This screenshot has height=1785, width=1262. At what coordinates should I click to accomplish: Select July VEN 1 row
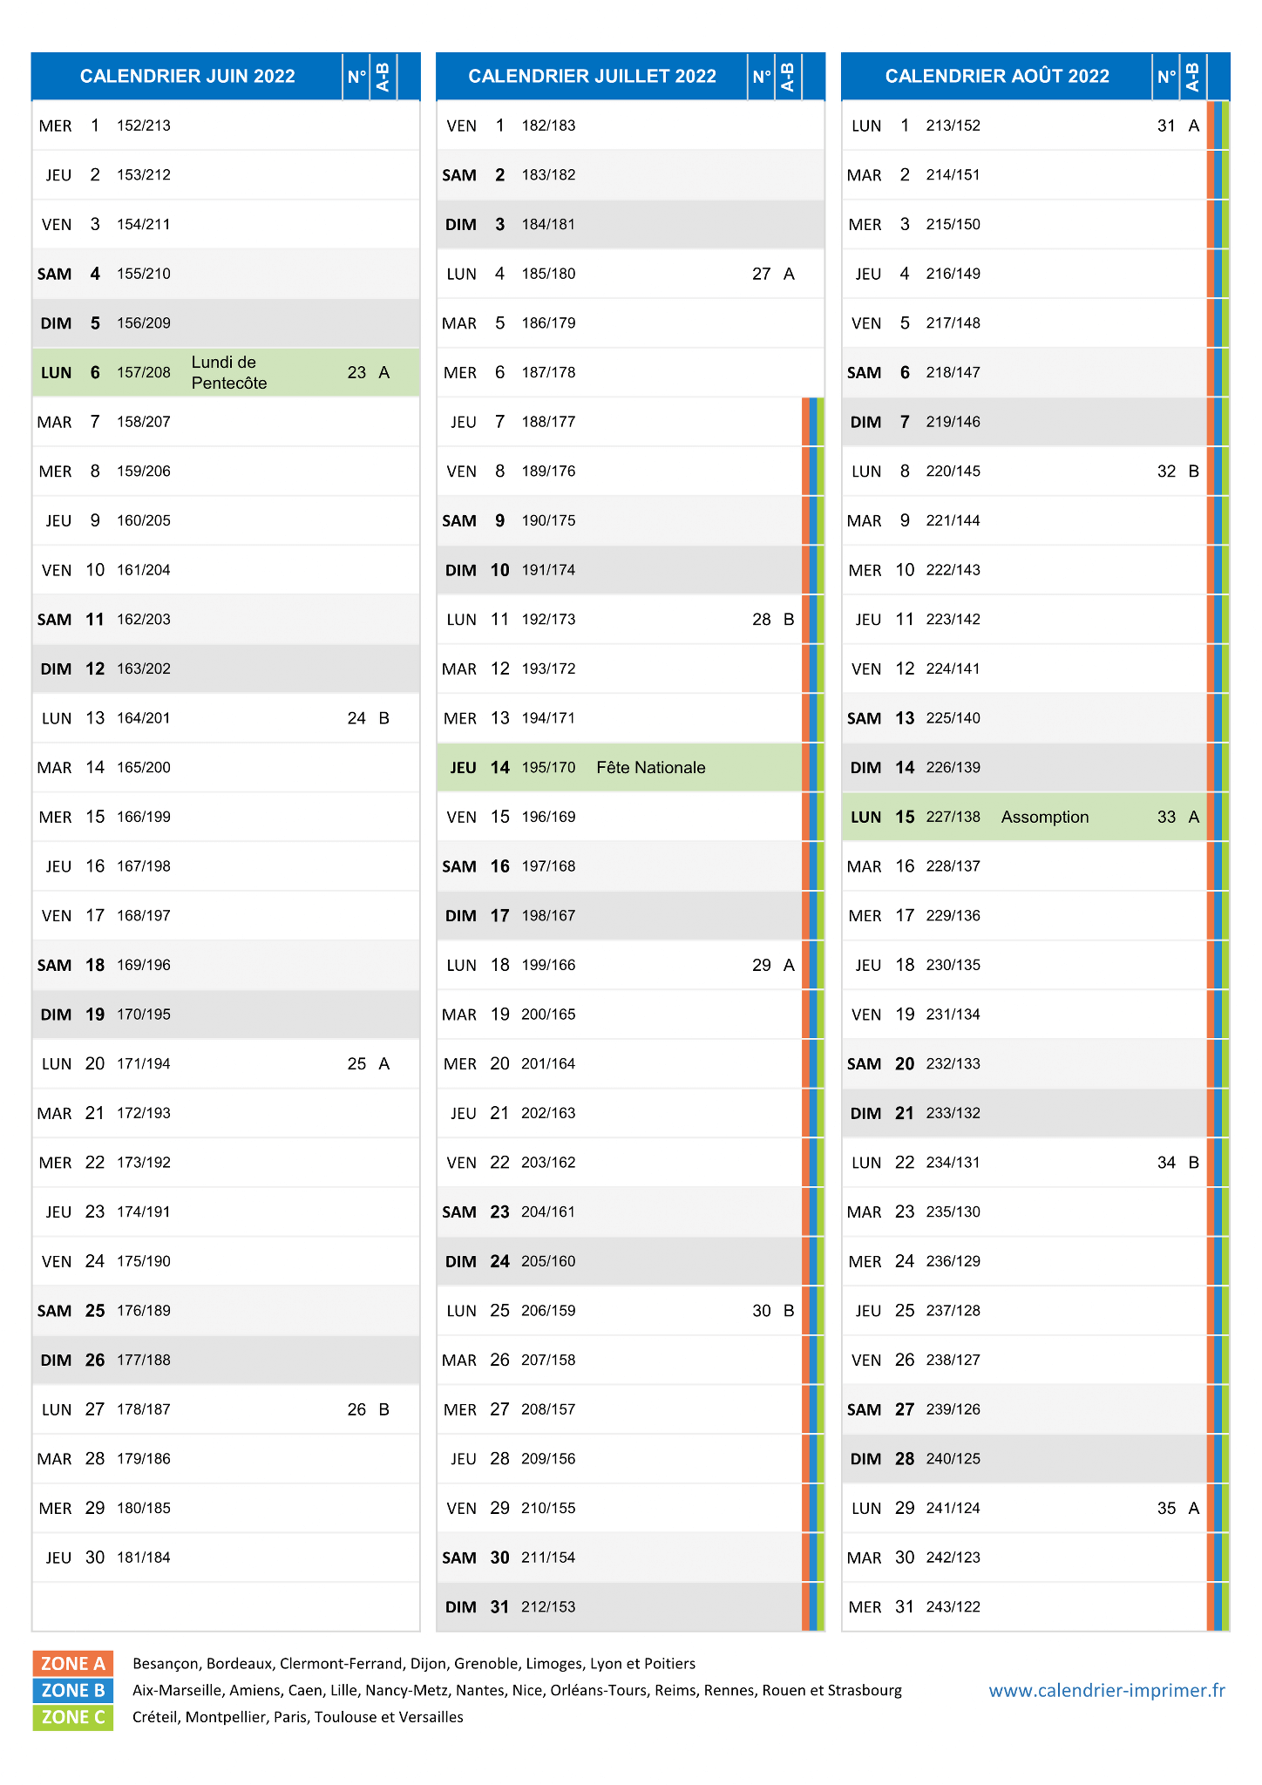click(630, 126)
